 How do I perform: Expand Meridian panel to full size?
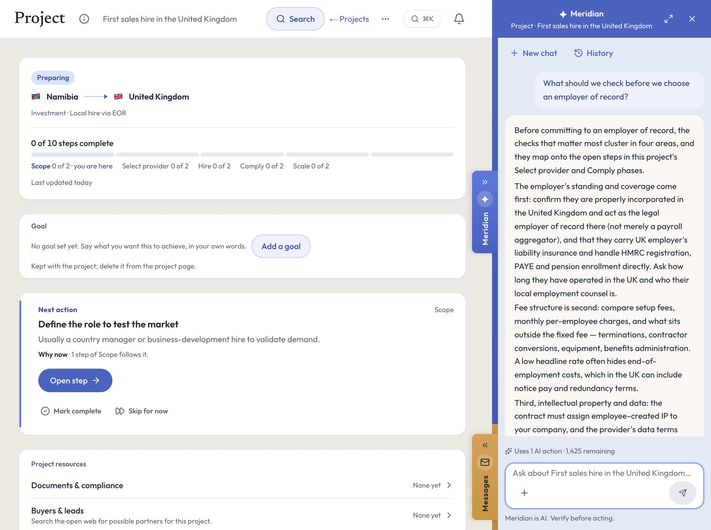point(668,19)
